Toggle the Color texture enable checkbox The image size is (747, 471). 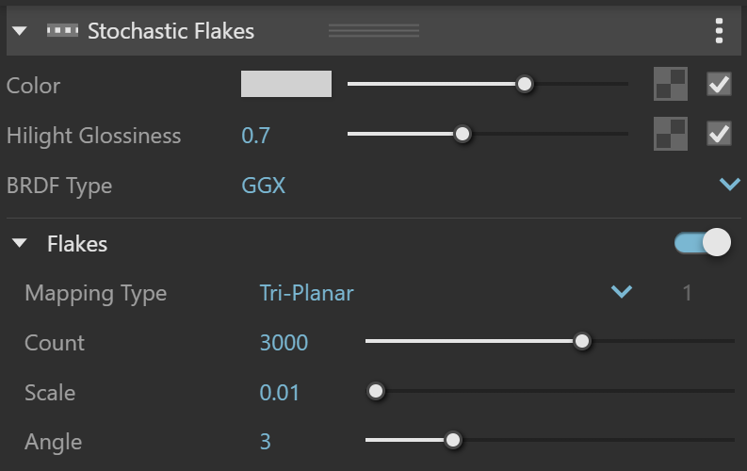tap(719, 84)
